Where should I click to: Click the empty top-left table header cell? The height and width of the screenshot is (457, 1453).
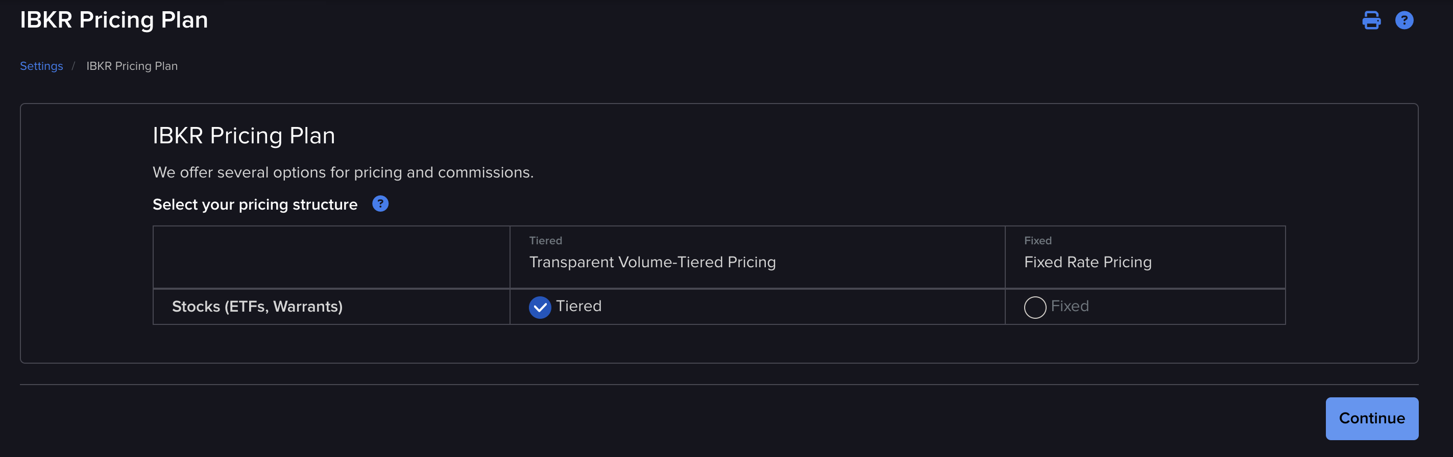(331, 257)
